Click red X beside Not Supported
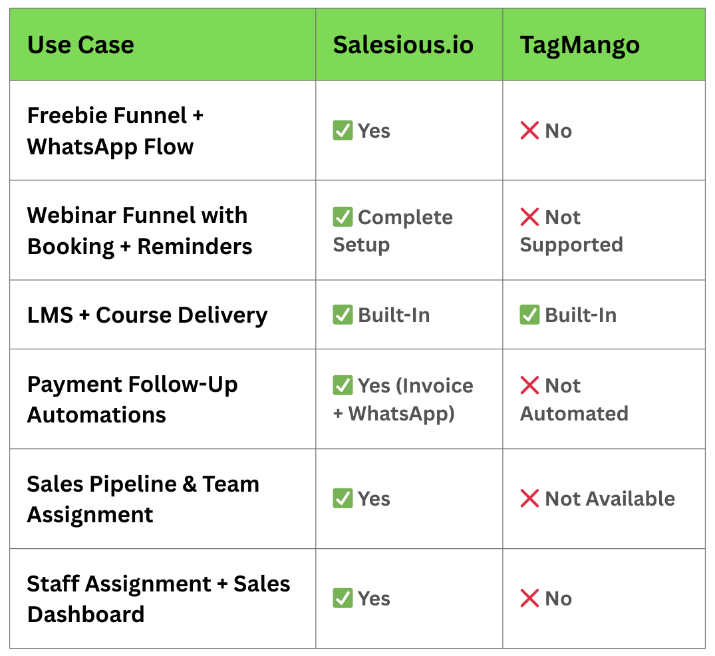Screen dimensions: 715x656 pos(529,217)
